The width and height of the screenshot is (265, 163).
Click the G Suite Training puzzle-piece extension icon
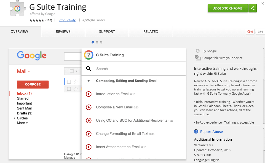(18, 8)
